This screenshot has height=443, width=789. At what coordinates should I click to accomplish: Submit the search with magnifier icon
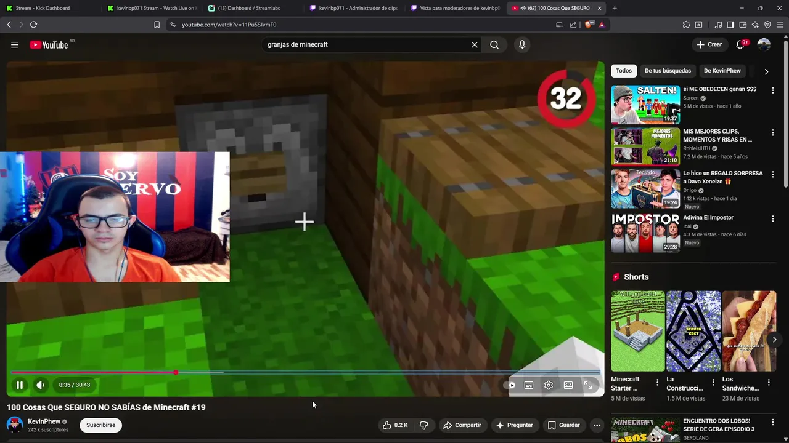[494, 44]
